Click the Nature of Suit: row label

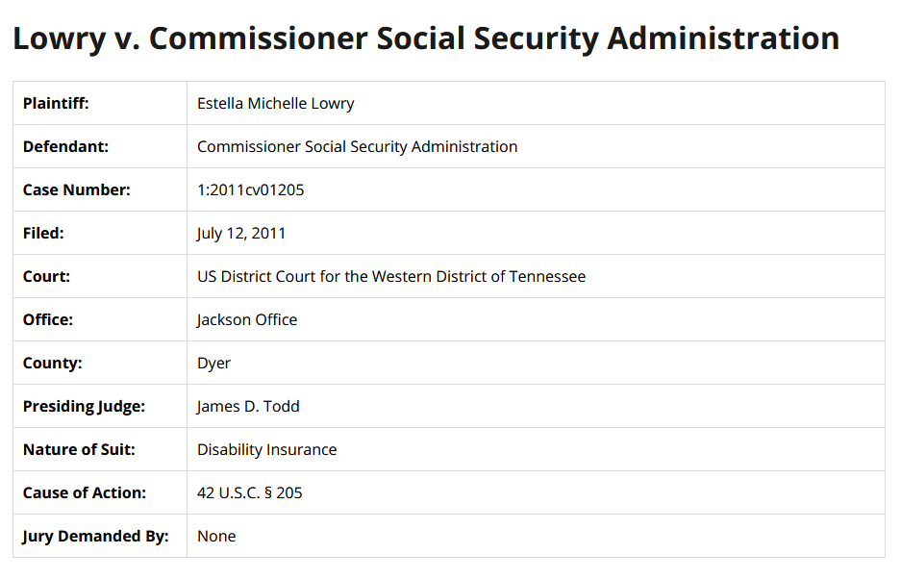[x=79, y=449]
